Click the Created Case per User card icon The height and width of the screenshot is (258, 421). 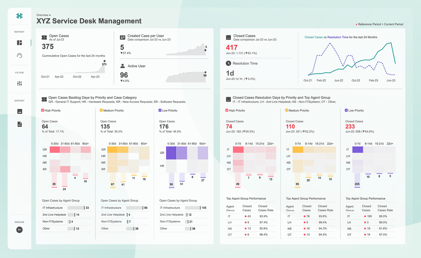[123, 38]
